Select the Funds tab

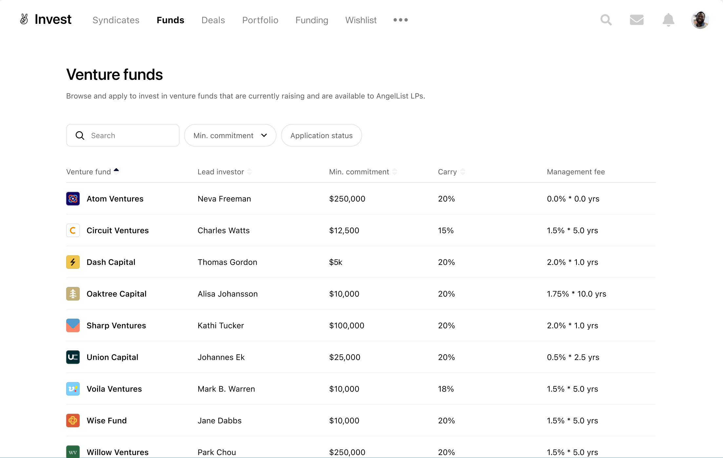[x=170, y=20]
